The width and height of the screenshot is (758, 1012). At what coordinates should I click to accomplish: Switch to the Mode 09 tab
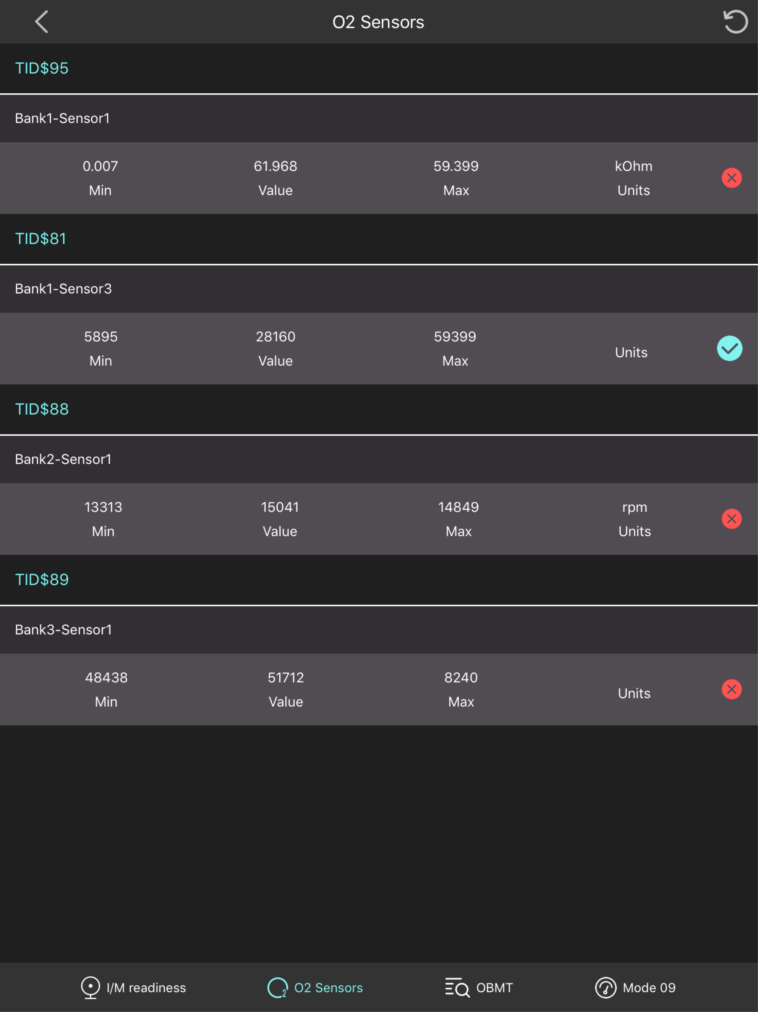(x=636, y=987)
